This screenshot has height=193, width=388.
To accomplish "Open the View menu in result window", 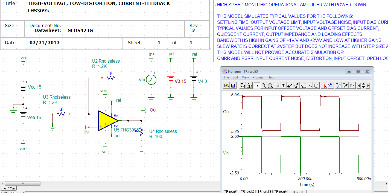I will [245, 77].
